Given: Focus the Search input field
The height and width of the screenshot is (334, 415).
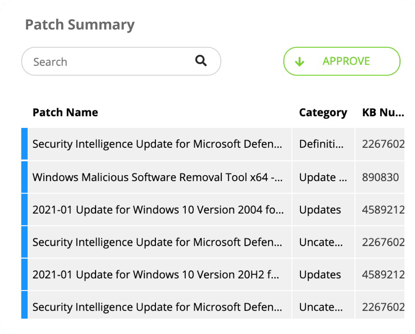Looking at the screenshot, I should point(112,62).
